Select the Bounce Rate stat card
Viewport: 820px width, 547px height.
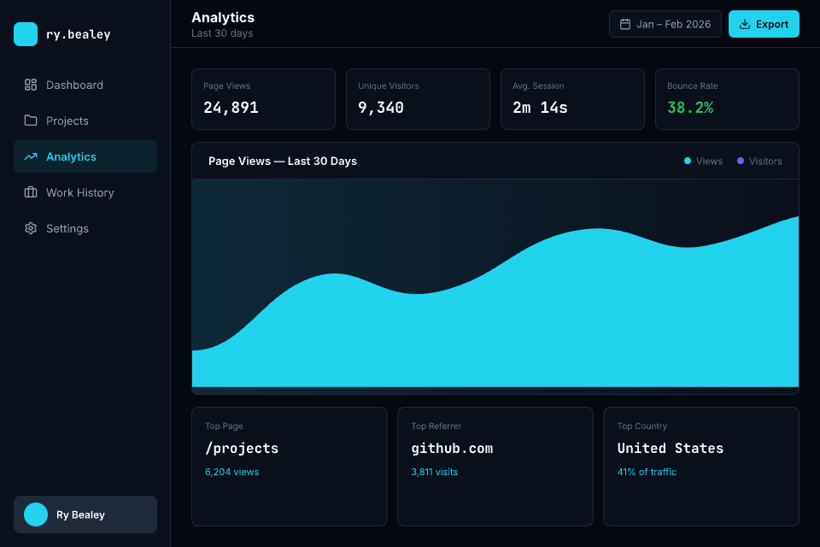(727, 99)
